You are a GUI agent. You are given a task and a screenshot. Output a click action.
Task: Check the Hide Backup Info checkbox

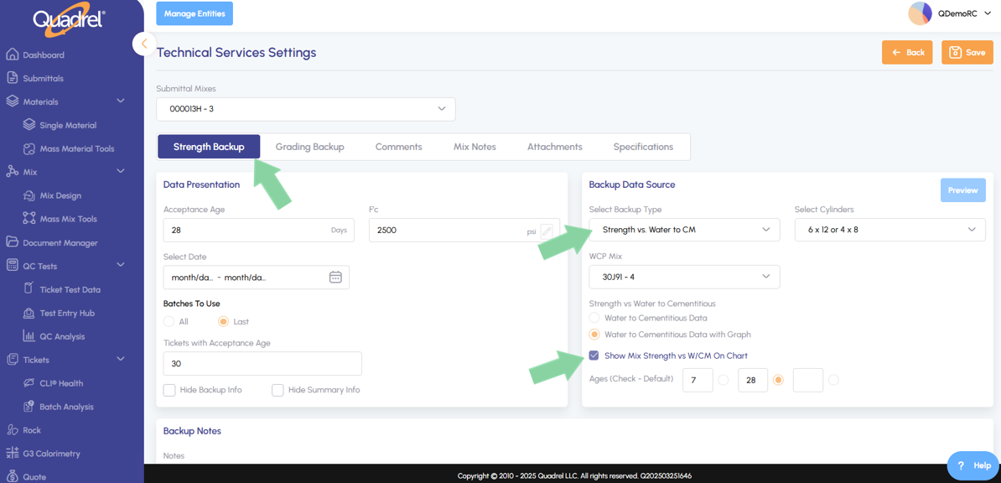[x=169, y=390]
